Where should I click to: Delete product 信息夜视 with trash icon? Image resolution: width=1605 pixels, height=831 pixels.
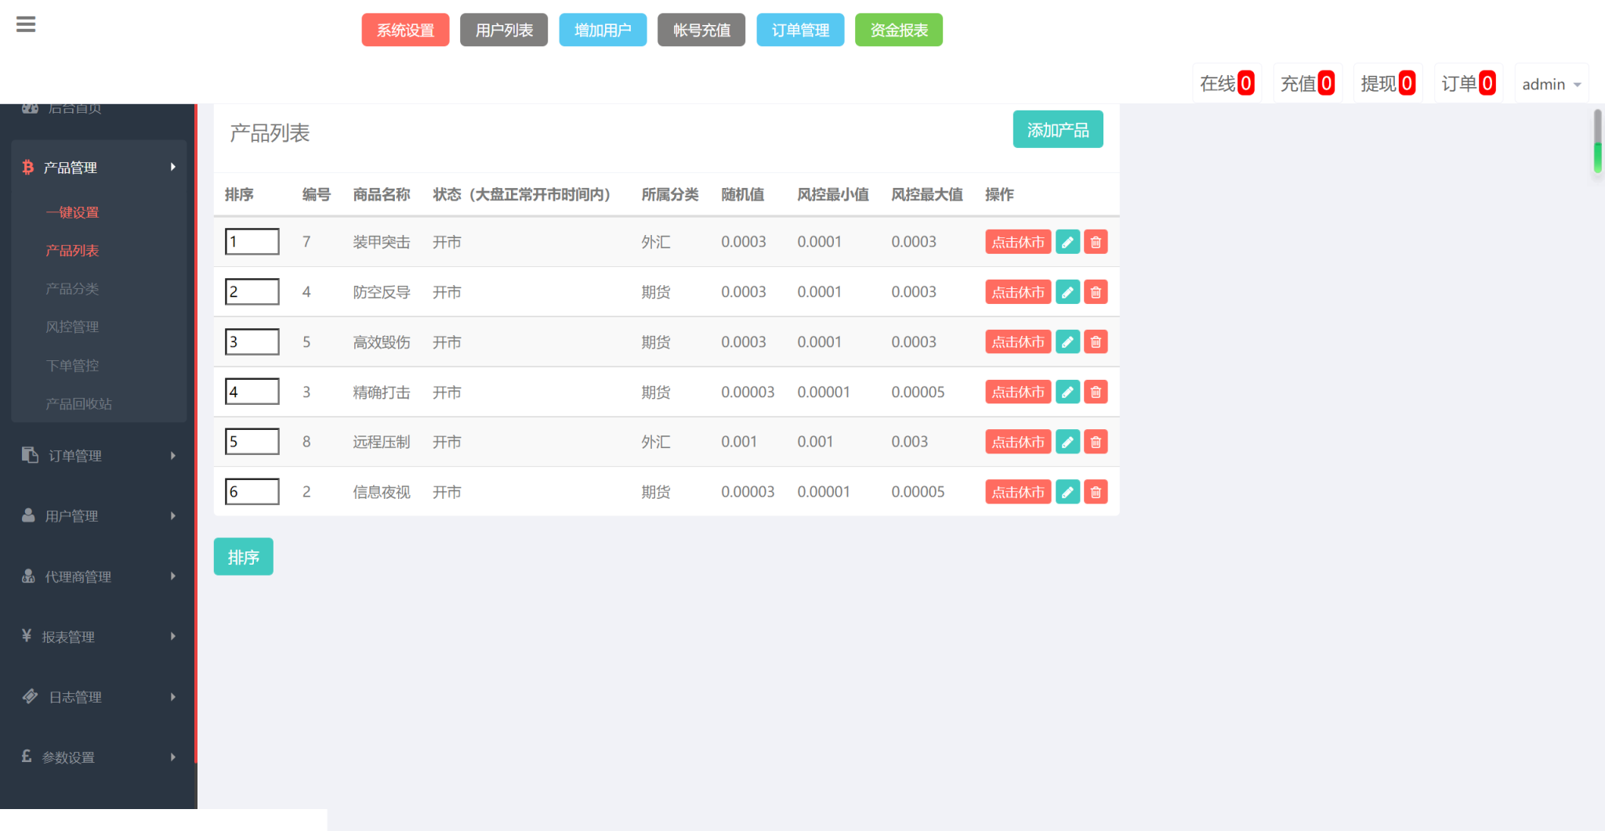pyautogui.click(x=1096, y=492)
